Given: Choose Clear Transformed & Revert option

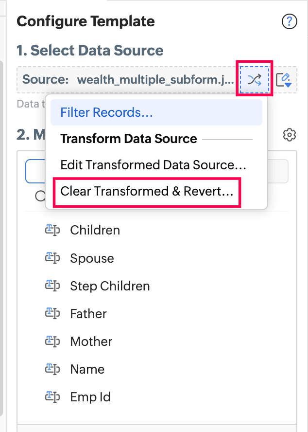Looking at the screenshot, I should (x=147, y=192).
